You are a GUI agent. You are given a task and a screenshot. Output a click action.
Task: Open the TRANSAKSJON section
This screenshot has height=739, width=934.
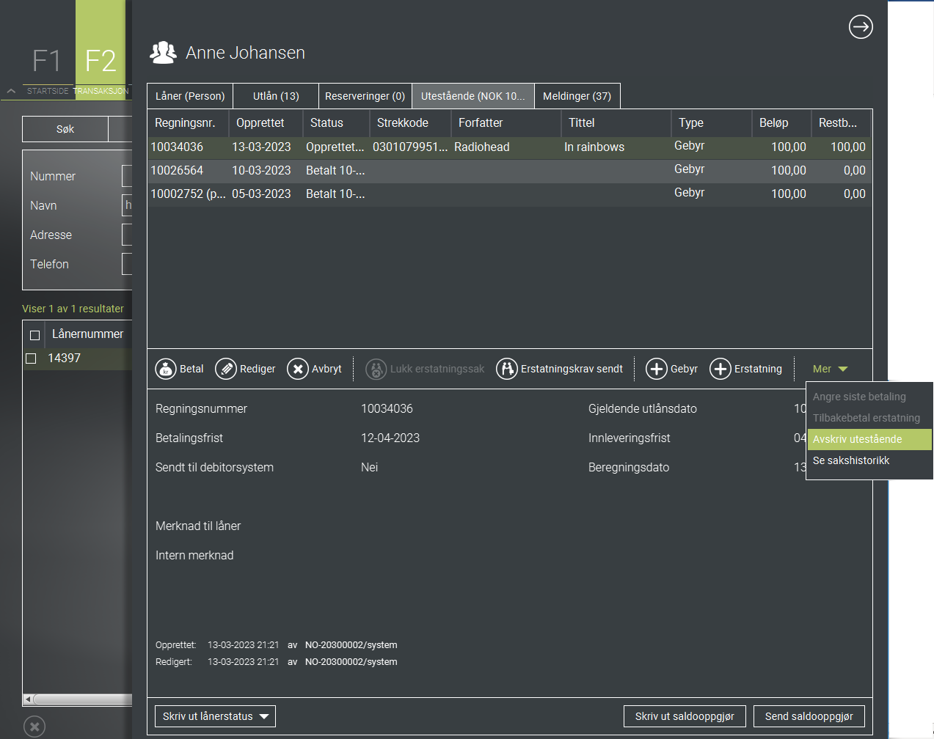101,91
